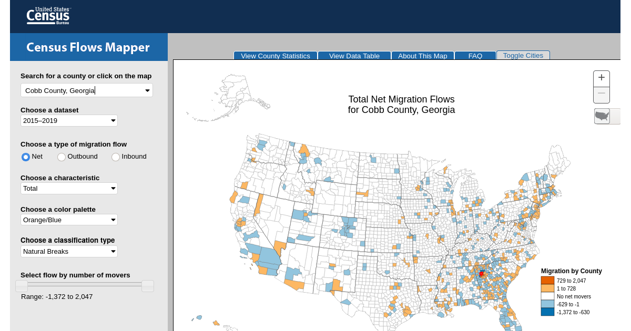This screenshot has width=631, height=331.
Task: Zoom out using the minus icon
Action: (x=601, y=95)
